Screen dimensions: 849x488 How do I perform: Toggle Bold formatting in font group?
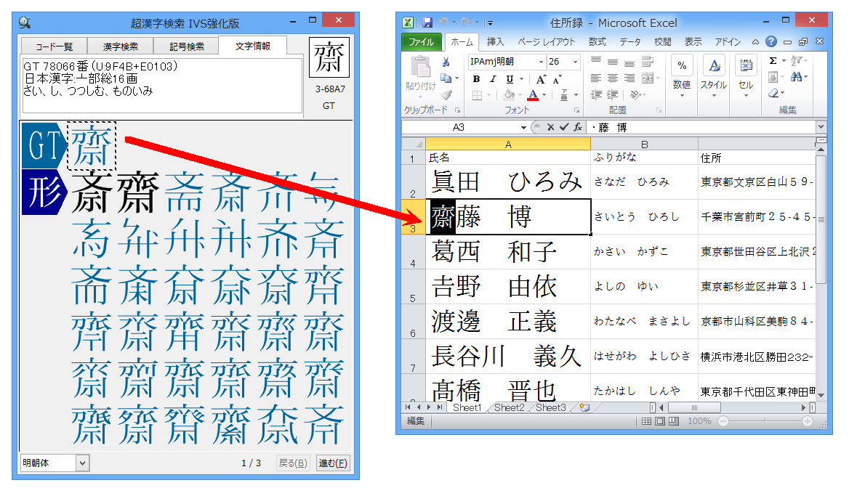point(476,79)
